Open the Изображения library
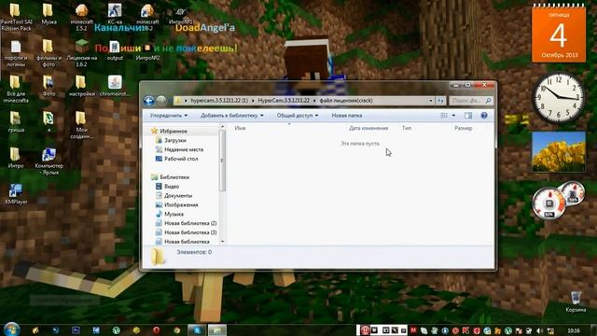 (181, 205)
